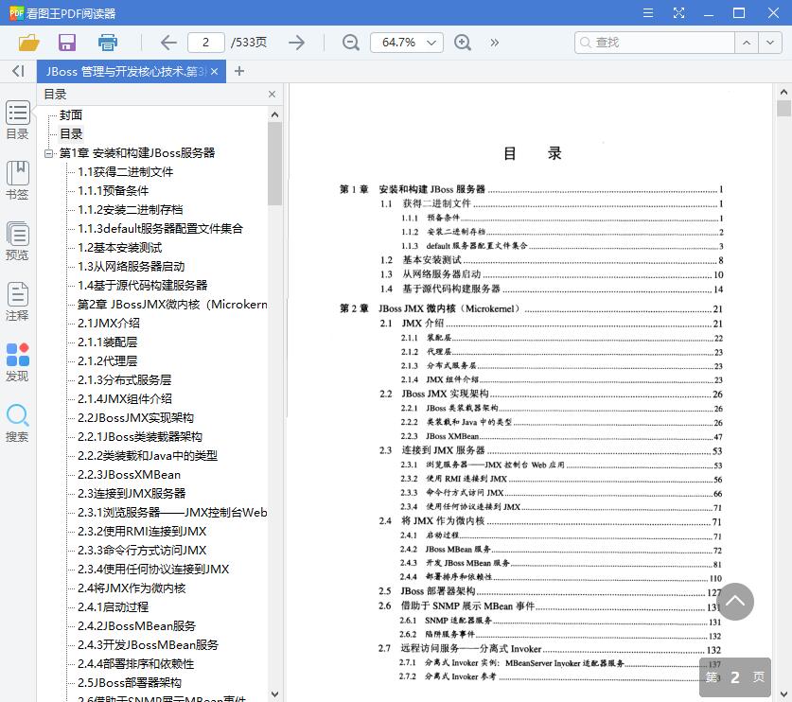Jump to 2.2.1JBoss类装载器架构 entry

tap(140, 437)
